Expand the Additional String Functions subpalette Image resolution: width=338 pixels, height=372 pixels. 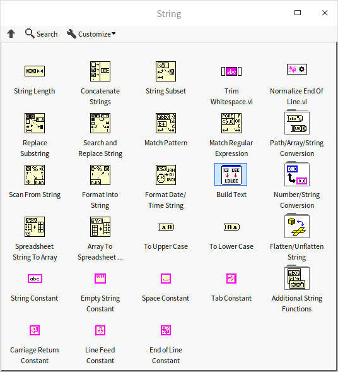[x=297, y=277]
